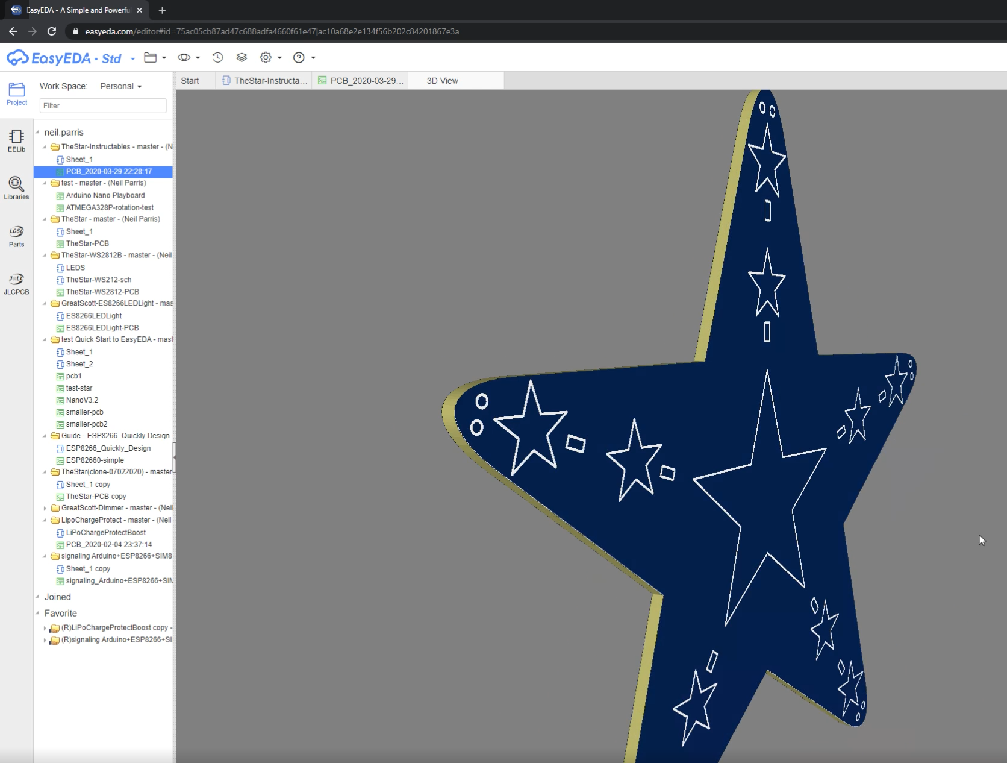Select the Sheet_1 schematic under TheStar-Instructables
Viewport: 1007px width, 763px height.
[79, 159]
